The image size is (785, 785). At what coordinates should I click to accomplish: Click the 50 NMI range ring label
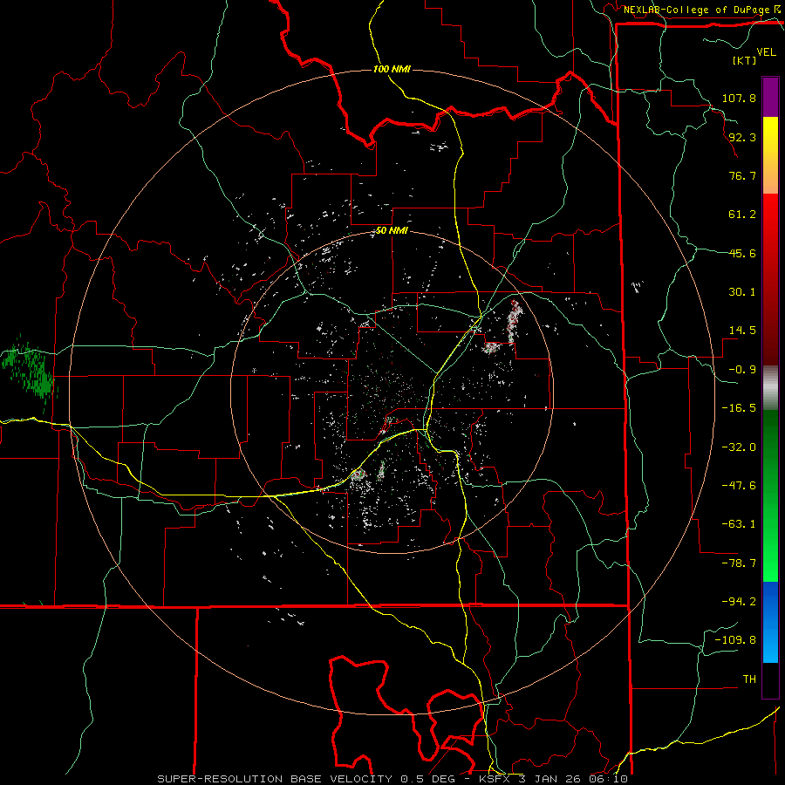(392, 230)
